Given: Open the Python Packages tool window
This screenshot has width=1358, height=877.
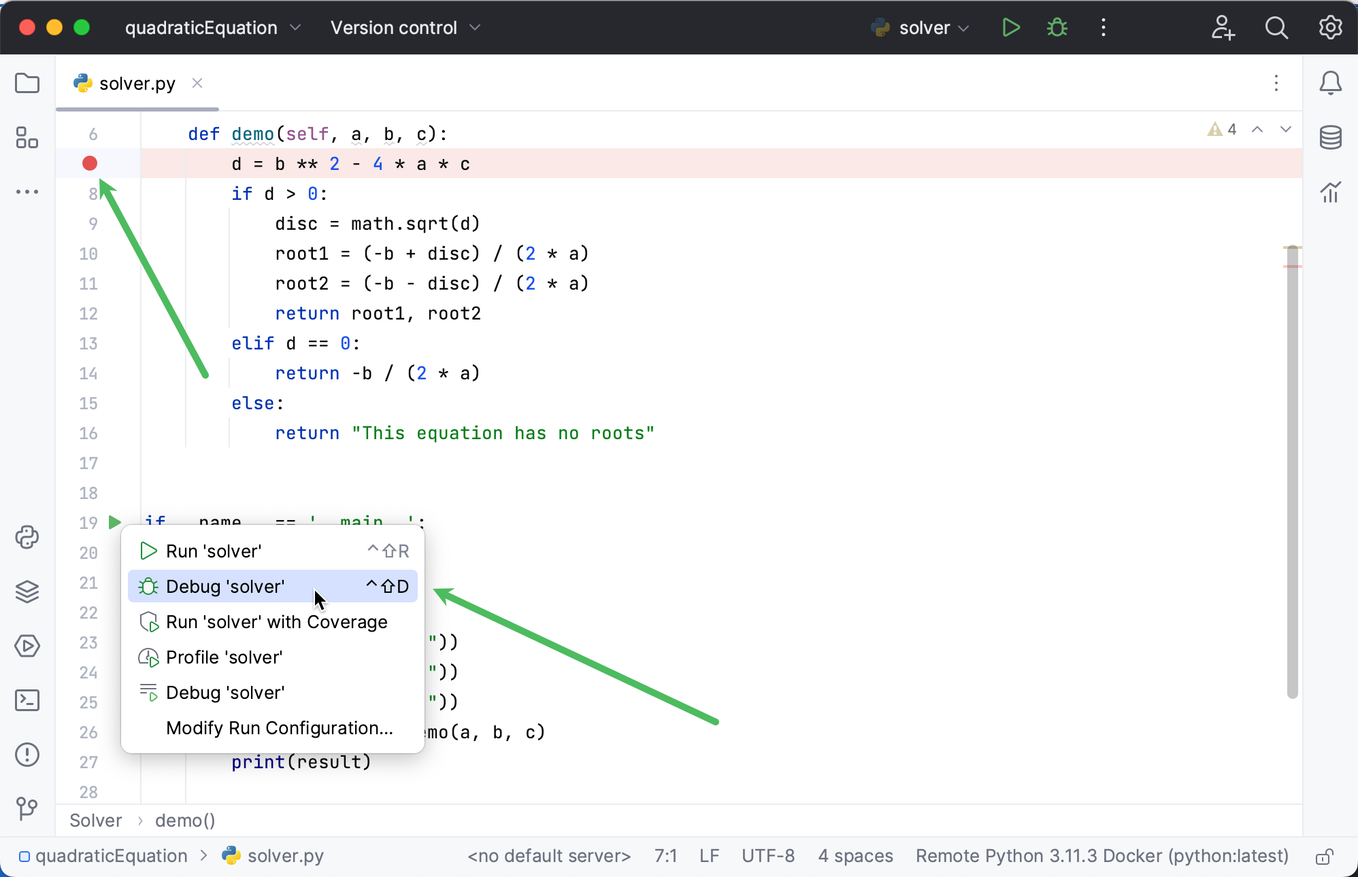Looking at the screenshot, I should point(27,592).
